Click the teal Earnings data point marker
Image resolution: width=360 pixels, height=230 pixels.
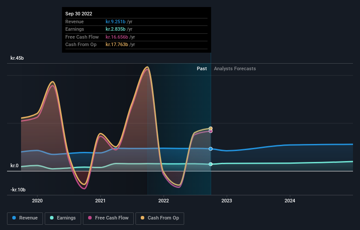pos(210,164)
